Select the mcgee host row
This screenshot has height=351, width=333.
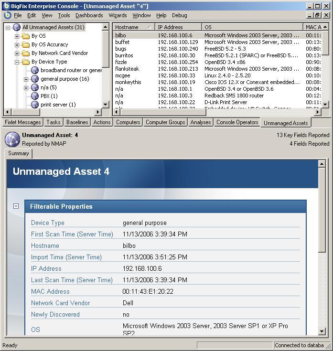pyautogui.click(x=217, y=75)
